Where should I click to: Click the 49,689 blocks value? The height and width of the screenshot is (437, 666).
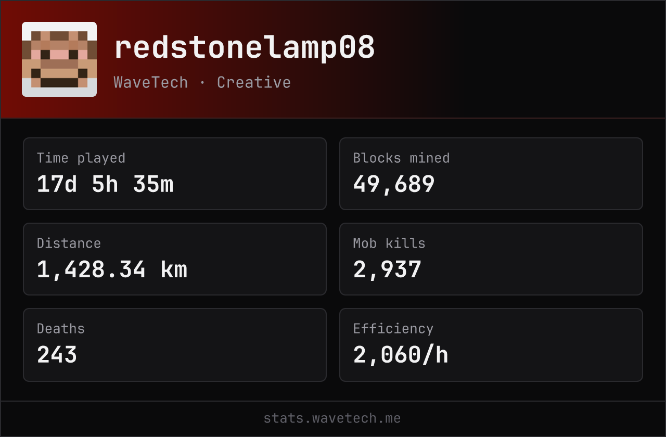394,184
